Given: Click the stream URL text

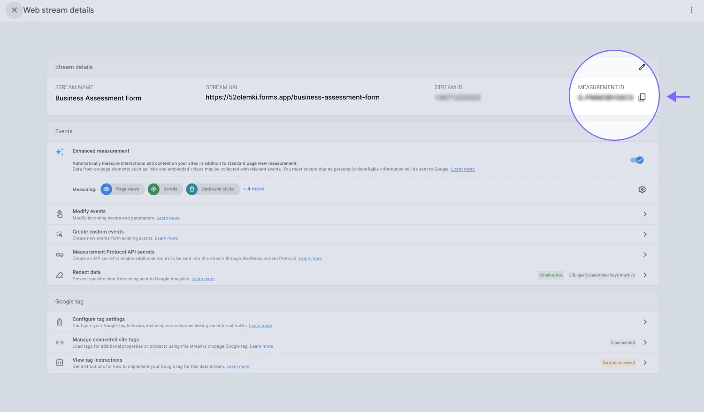Looking at the screenshot, I should (292, 98).
